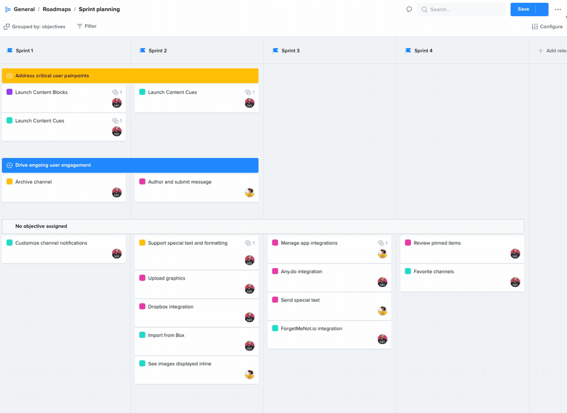Screen dimensions: 567x413
Task: Click yellow status square on Archive channel
Action: (x=9, y=182)
